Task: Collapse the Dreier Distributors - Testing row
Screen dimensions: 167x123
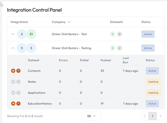Action: pos(13,48)
